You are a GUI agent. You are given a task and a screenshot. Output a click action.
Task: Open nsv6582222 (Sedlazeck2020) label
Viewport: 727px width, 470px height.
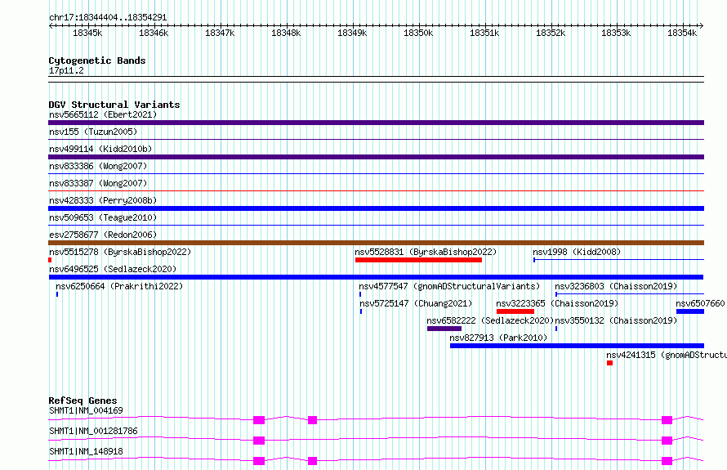point(490,320)
